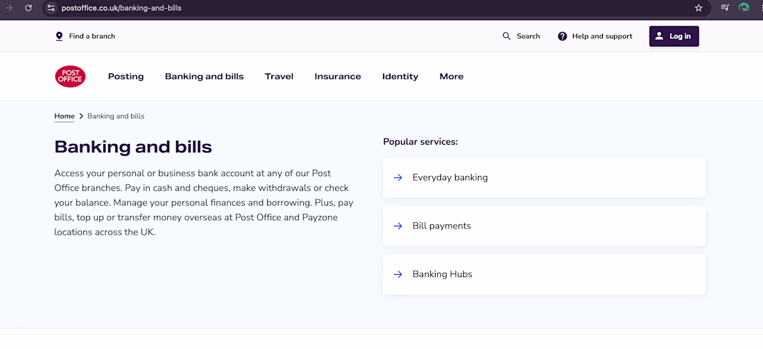This screenshot has height=349, width=763.
Task: Click the Find a branch link
Action: pos(85,36)
